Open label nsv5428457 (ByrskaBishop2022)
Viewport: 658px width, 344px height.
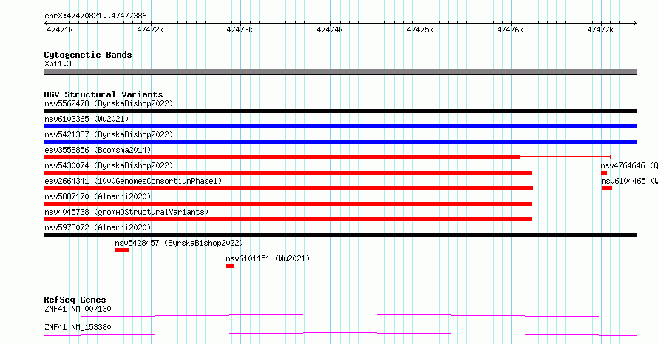pos(179,243)
